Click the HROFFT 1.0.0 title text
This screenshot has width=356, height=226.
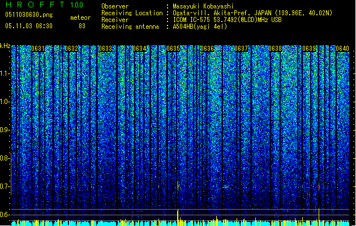(x=45, y=5)
